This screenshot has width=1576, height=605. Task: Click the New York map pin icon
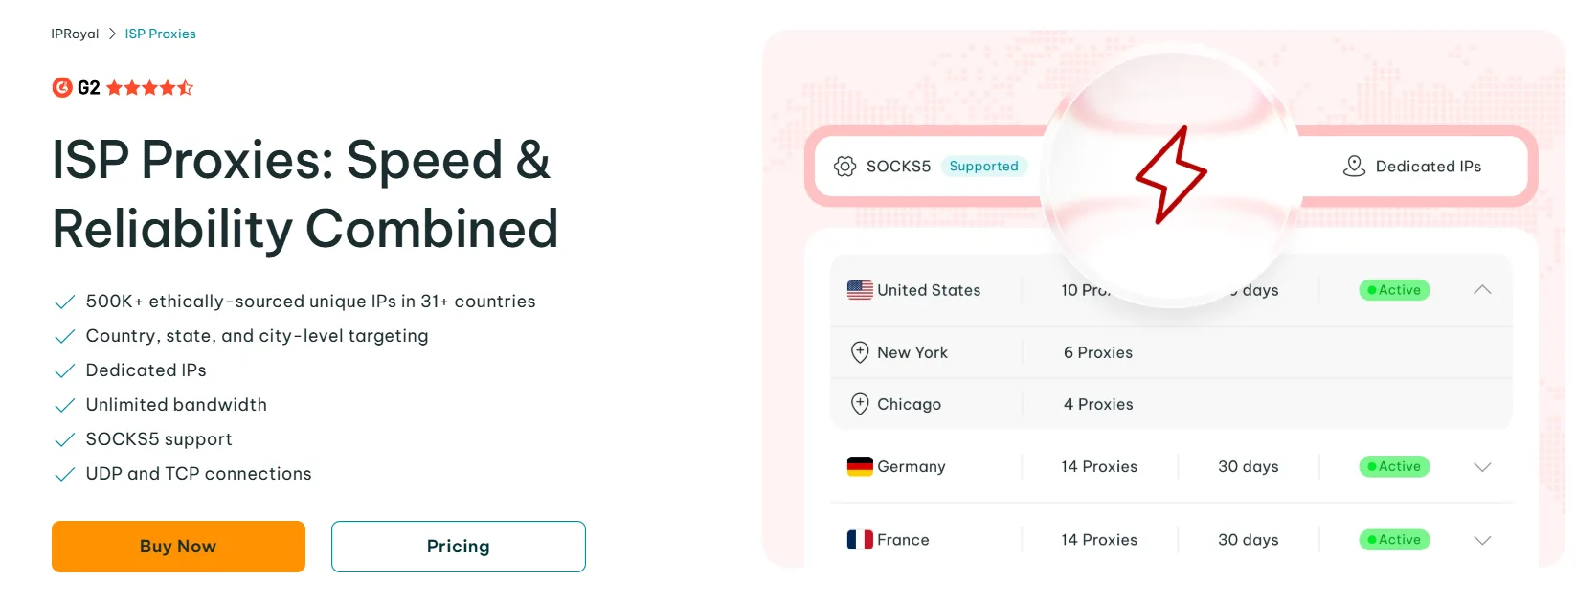859,352
